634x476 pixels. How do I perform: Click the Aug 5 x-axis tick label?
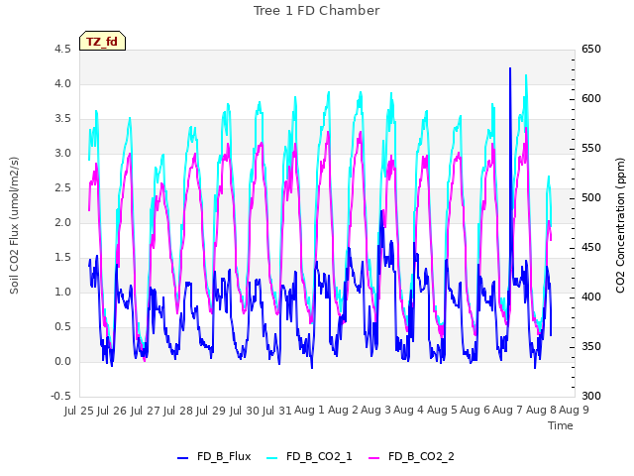point(442,410)
